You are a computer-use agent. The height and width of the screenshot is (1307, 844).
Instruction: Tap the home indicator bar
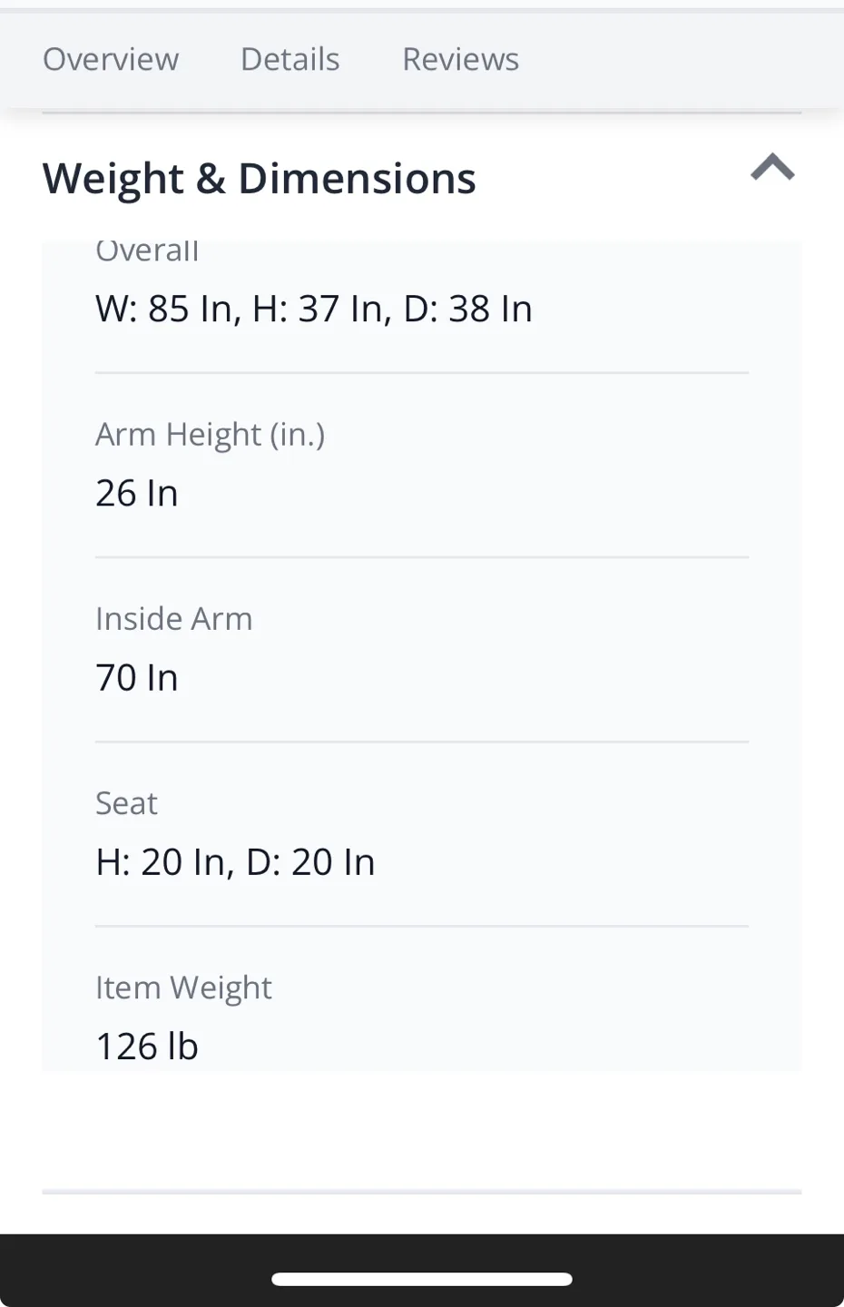[x=422, y=1280]
